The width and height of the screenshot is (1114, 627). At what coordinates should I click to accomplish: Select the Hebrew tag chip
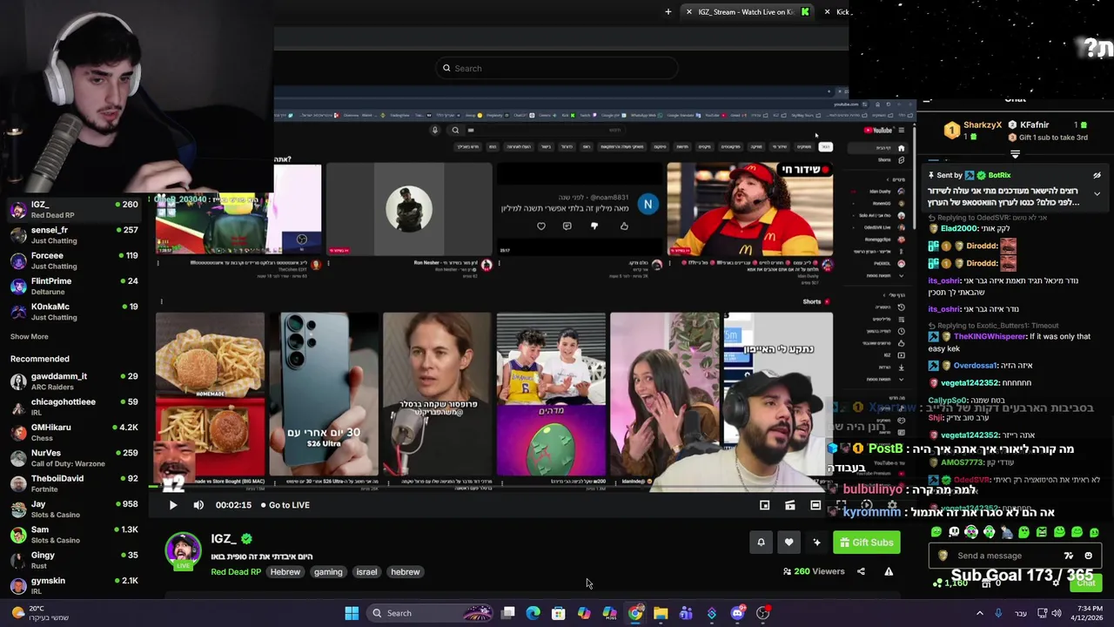(285, 572)
